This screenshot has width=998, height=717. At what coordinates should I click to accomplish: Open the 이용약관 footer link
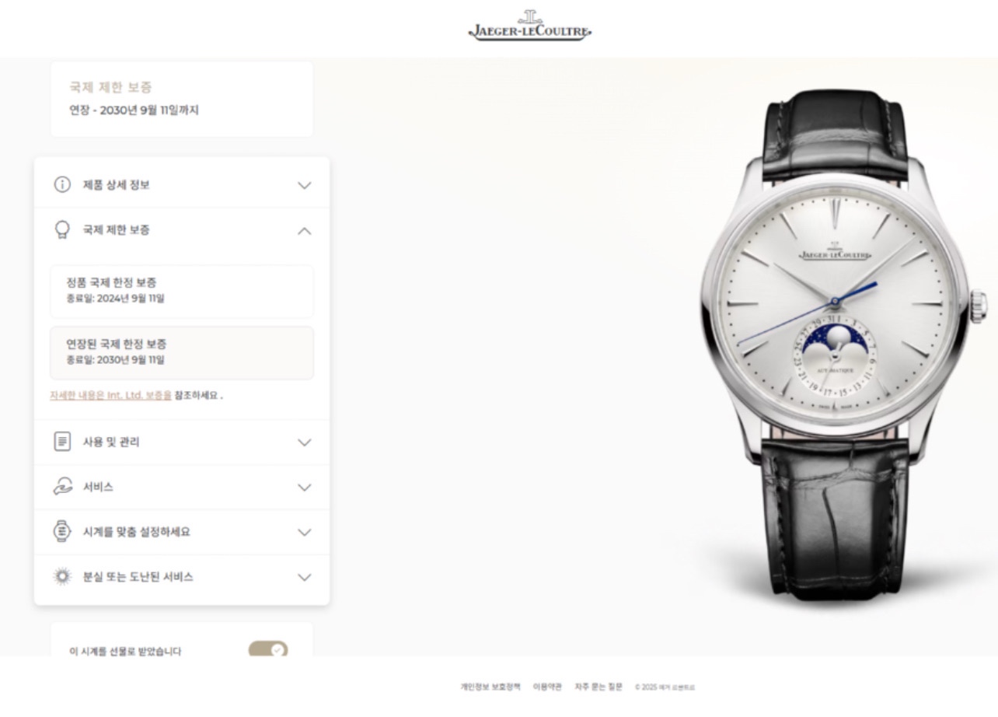[547, 687]
